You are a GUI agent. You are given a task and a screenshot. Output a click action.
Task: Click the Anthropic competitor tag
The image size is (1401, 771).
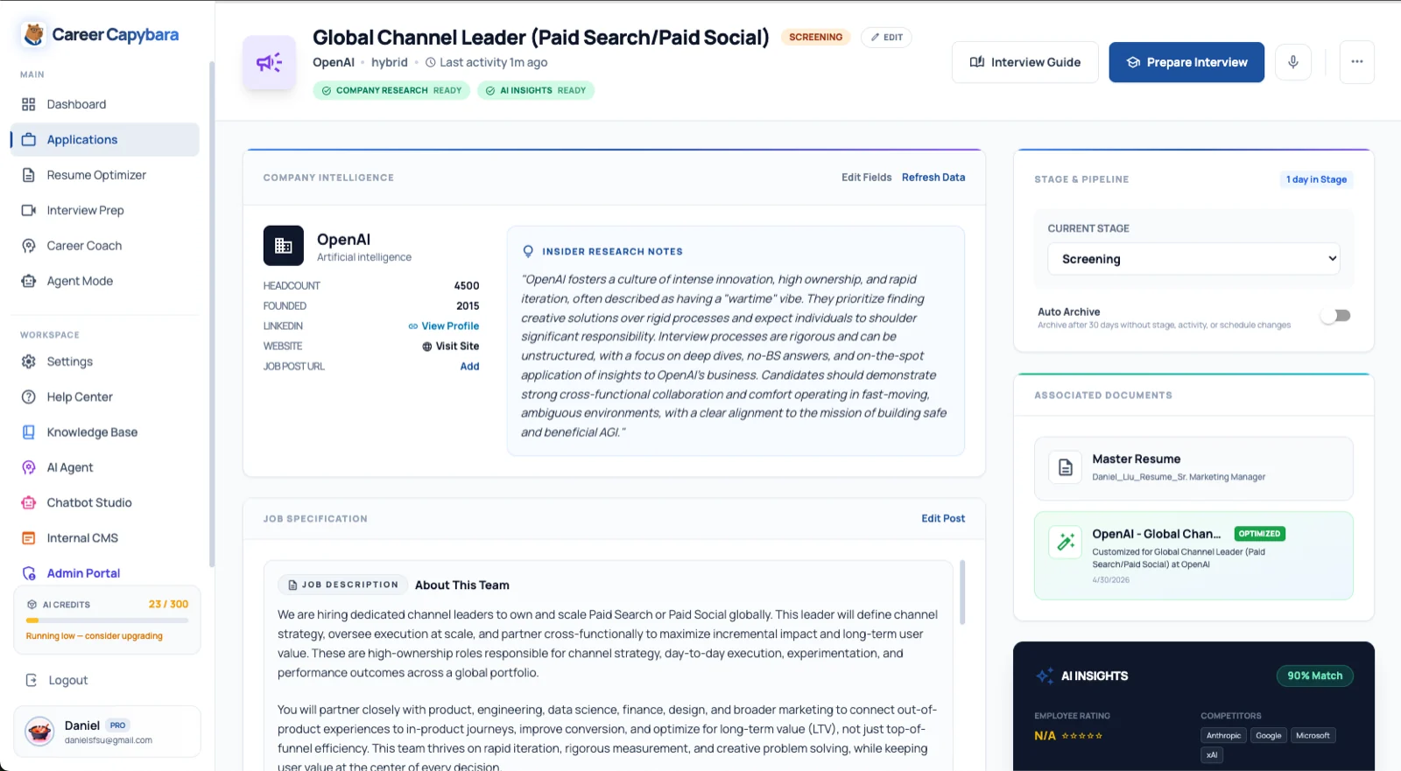(1223, 736)
